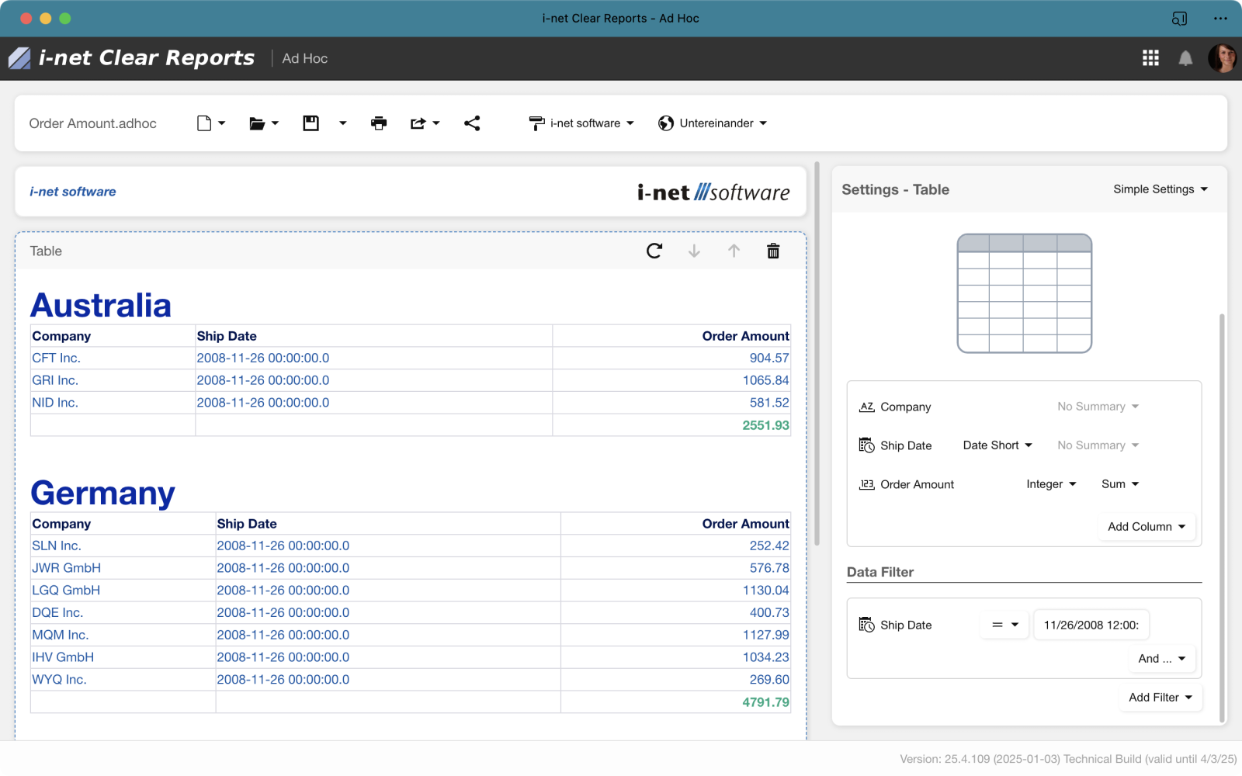Image resolution: width=1242 pixels, height=776 pixels.
Task: Click the Add Filter button
Action: pyautogui.click(x=1160, y=697)
